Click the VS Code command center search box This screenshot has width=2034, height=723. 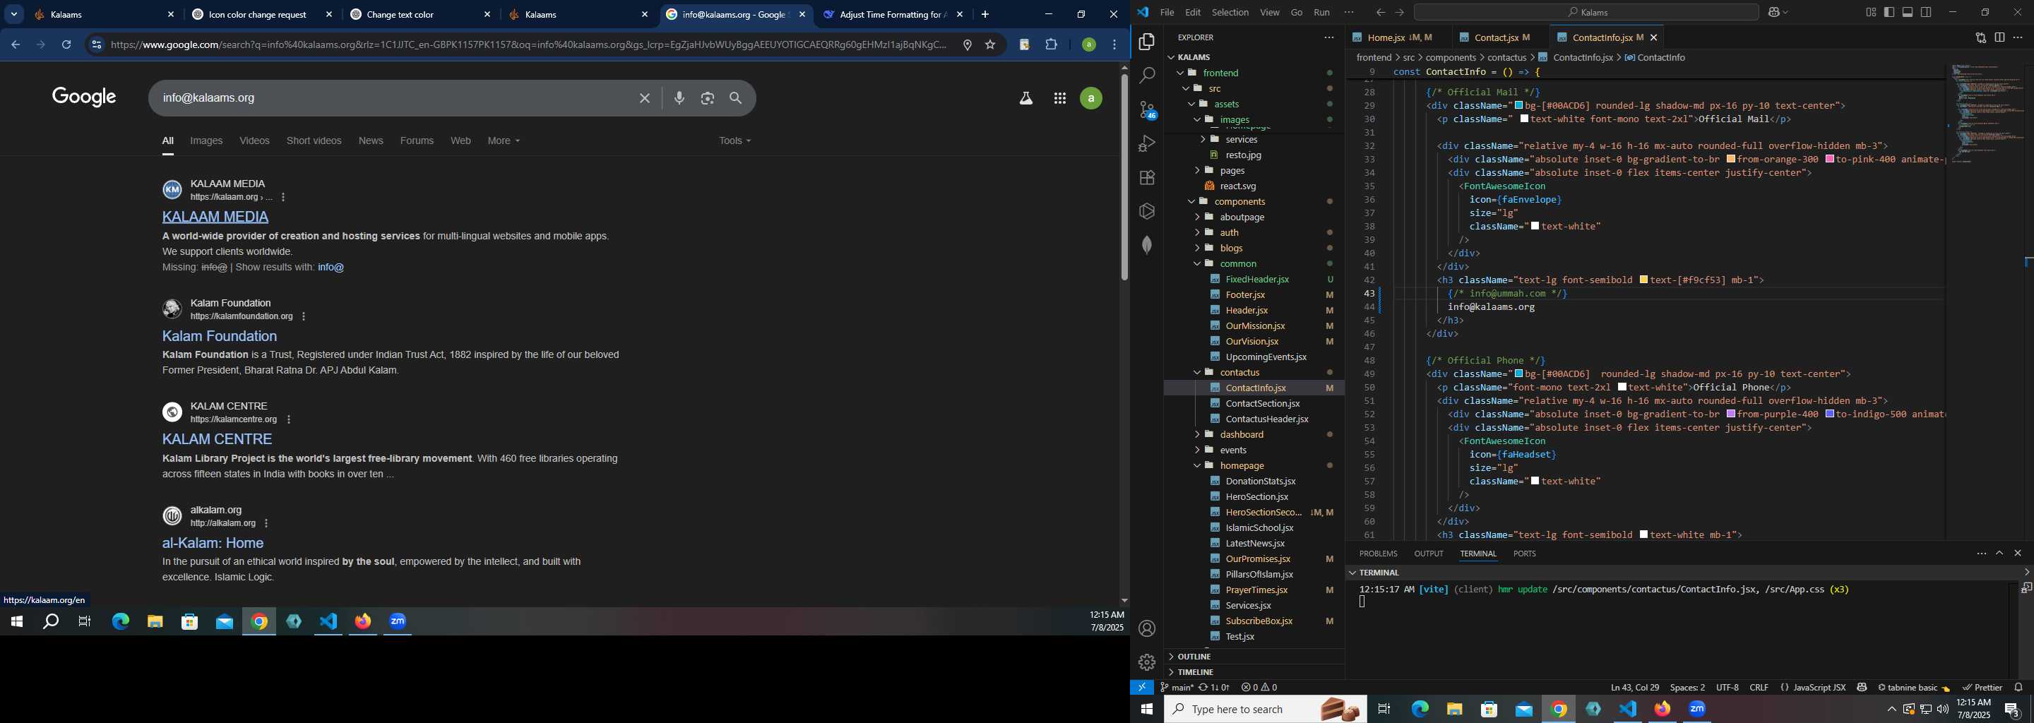(1586, 13)
